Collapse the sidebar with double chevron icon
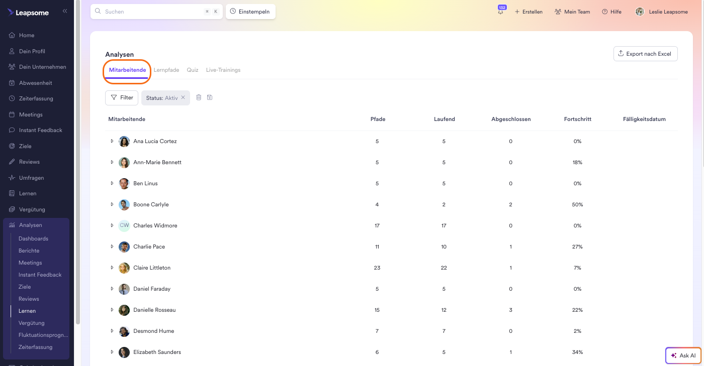704x366 pixels. (65, 11)
